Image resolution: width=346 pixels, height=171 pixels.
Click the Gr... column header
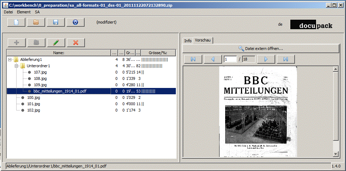point(130,53)
